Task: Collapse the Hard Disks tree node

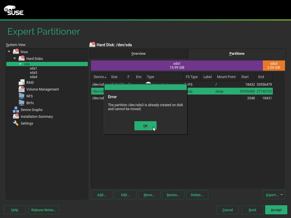Action: coord(15,58)
